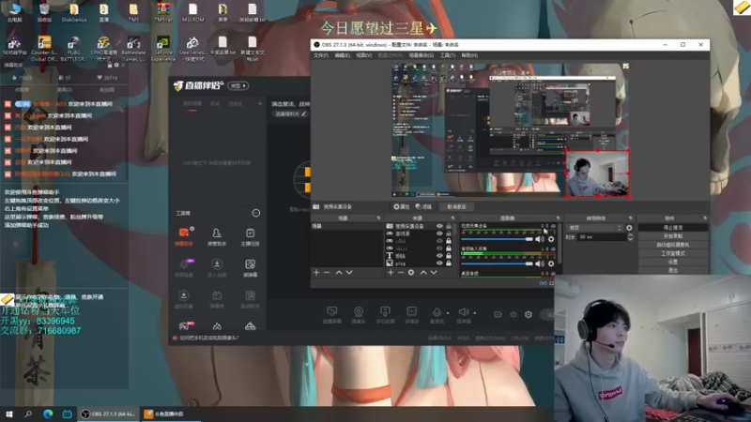This screenshot has height=422, width=751.
Task: Pop out the scene transitions dock panel
Action: [630, 219]
